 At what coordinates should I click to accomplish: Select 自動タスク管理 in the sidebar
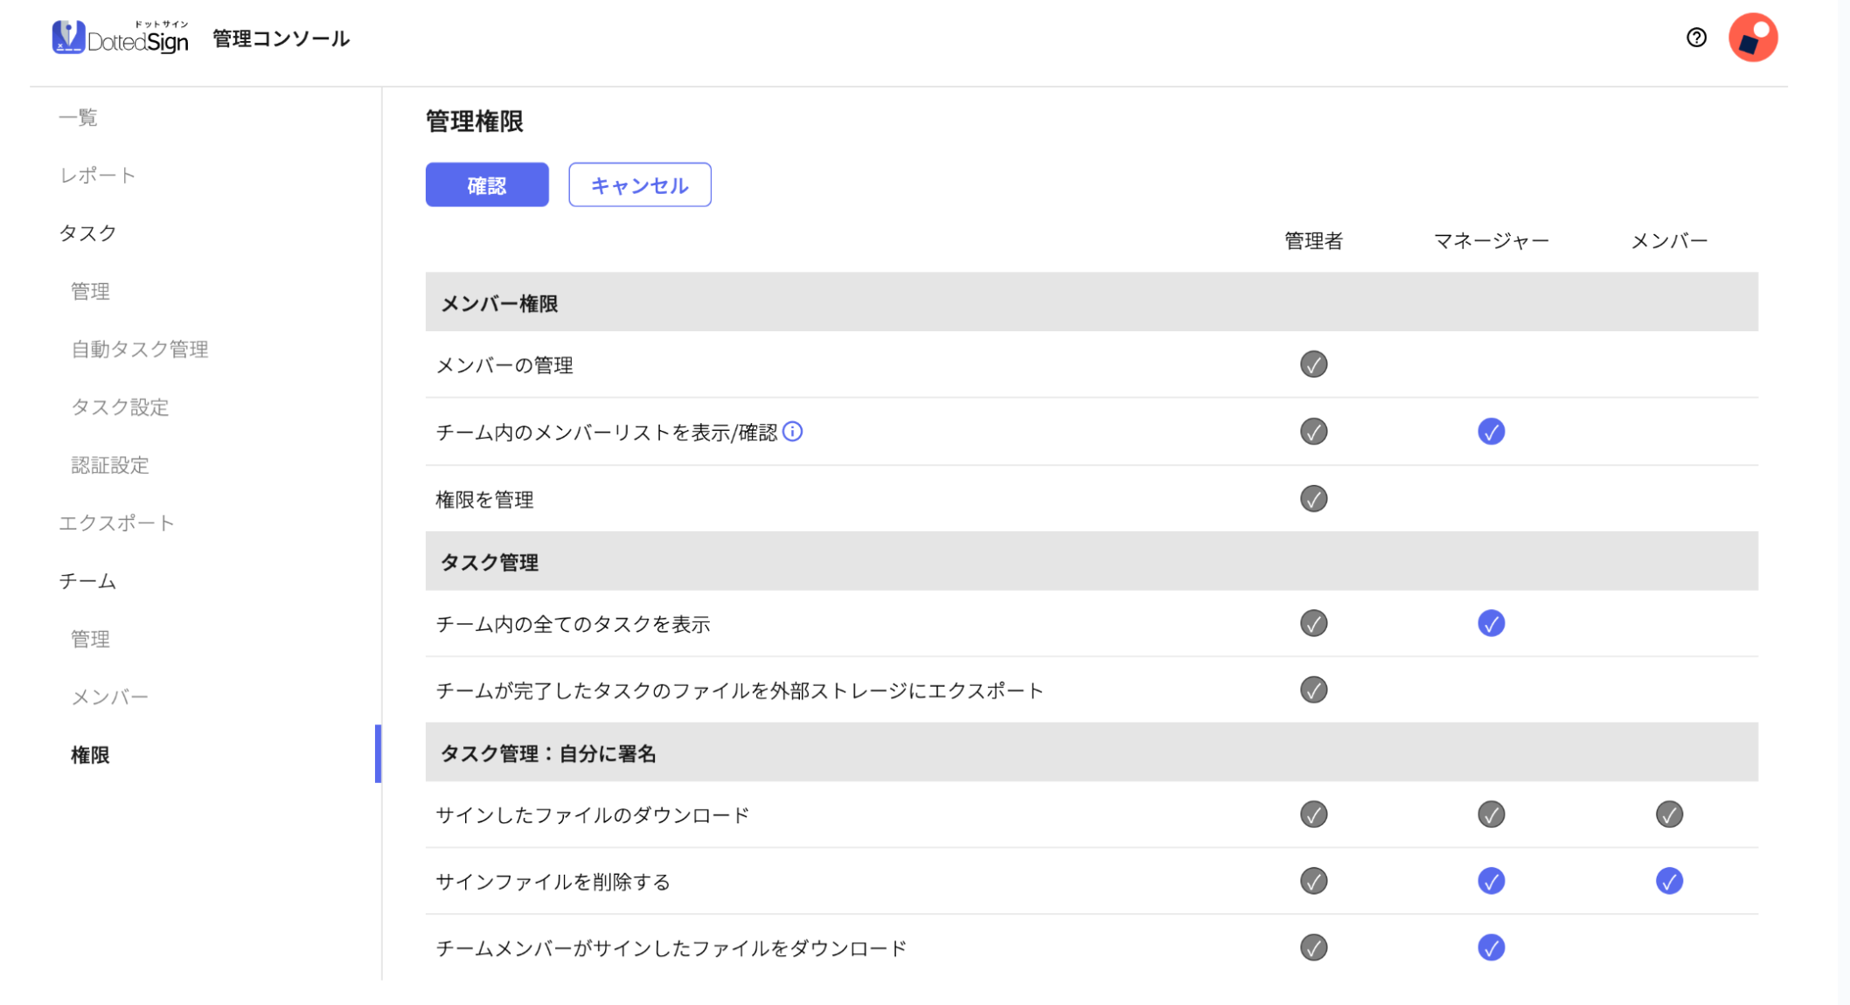coord(140,350)
